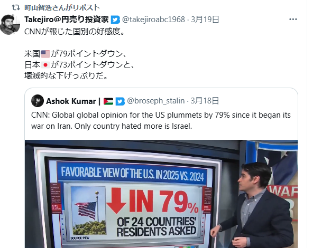Open the @takejiroabc1968 handle
This screenshot has width=331, height=248.
[x=153, y=20]
